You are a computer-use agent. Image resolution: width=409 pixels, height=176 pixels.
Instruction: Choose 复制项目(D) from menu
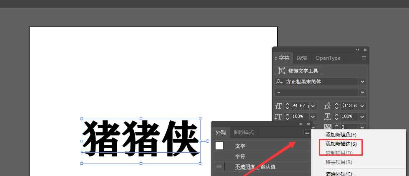click(339, 153)
